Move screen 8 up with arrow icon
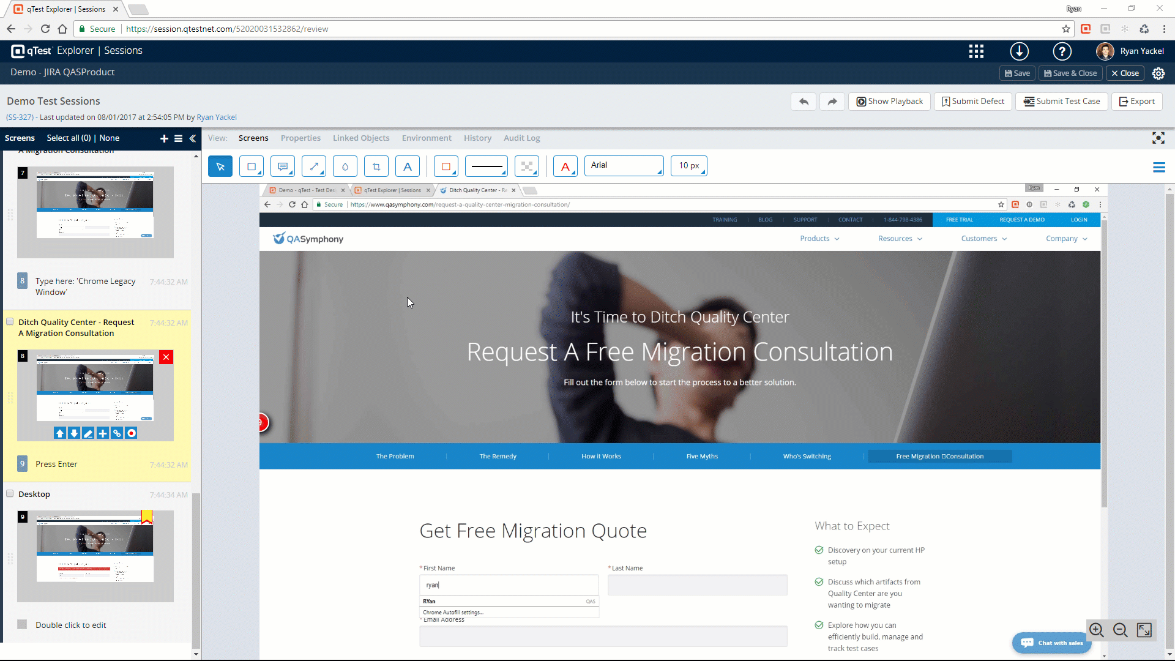 point(60,433)
